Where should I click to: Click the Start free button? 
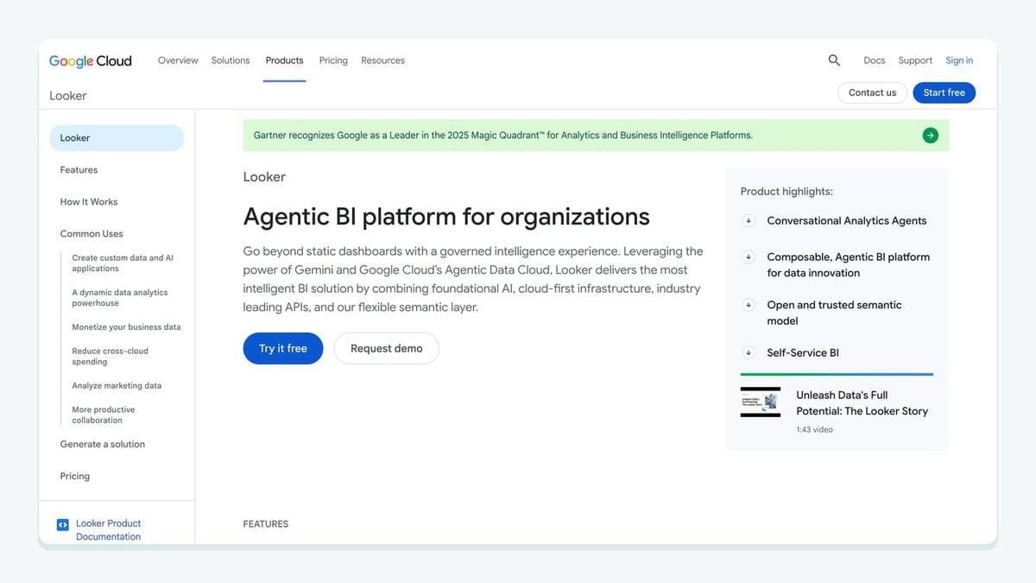click(944, 92)
